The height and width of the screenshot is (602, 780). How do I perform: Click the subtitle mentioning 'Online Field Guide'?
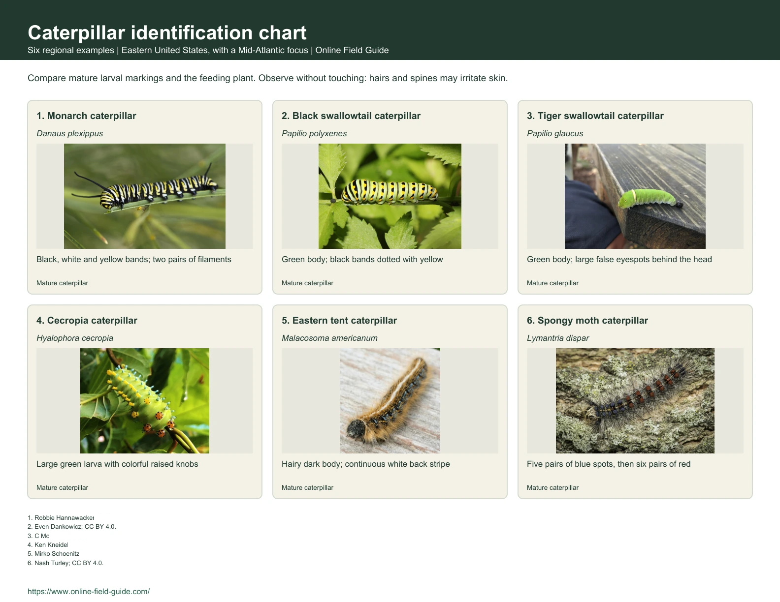208,50
